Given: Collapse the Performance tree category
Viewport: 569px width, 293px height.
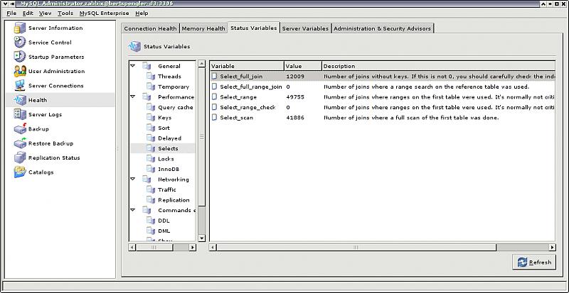Looking at the screenshot, I should (x=133, y=96).
